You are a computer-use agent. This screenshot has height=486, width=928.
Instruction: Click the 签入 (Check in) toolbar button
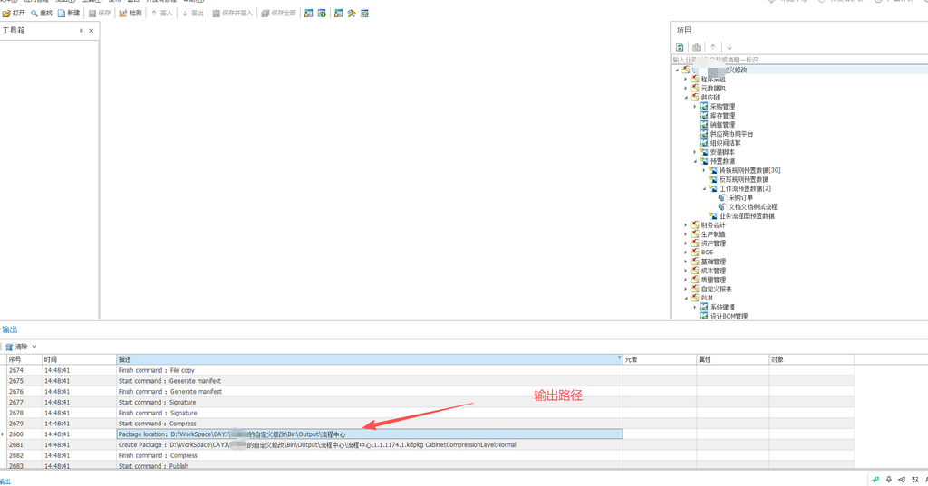point(161,13)
